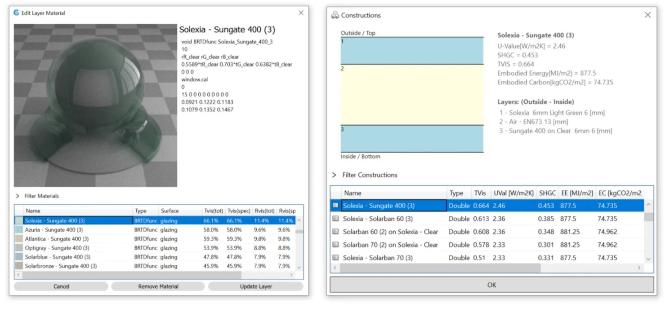This screenshot has height=312, width=670.
Task: Click the material preview sphere render
Action: (95, 105)
